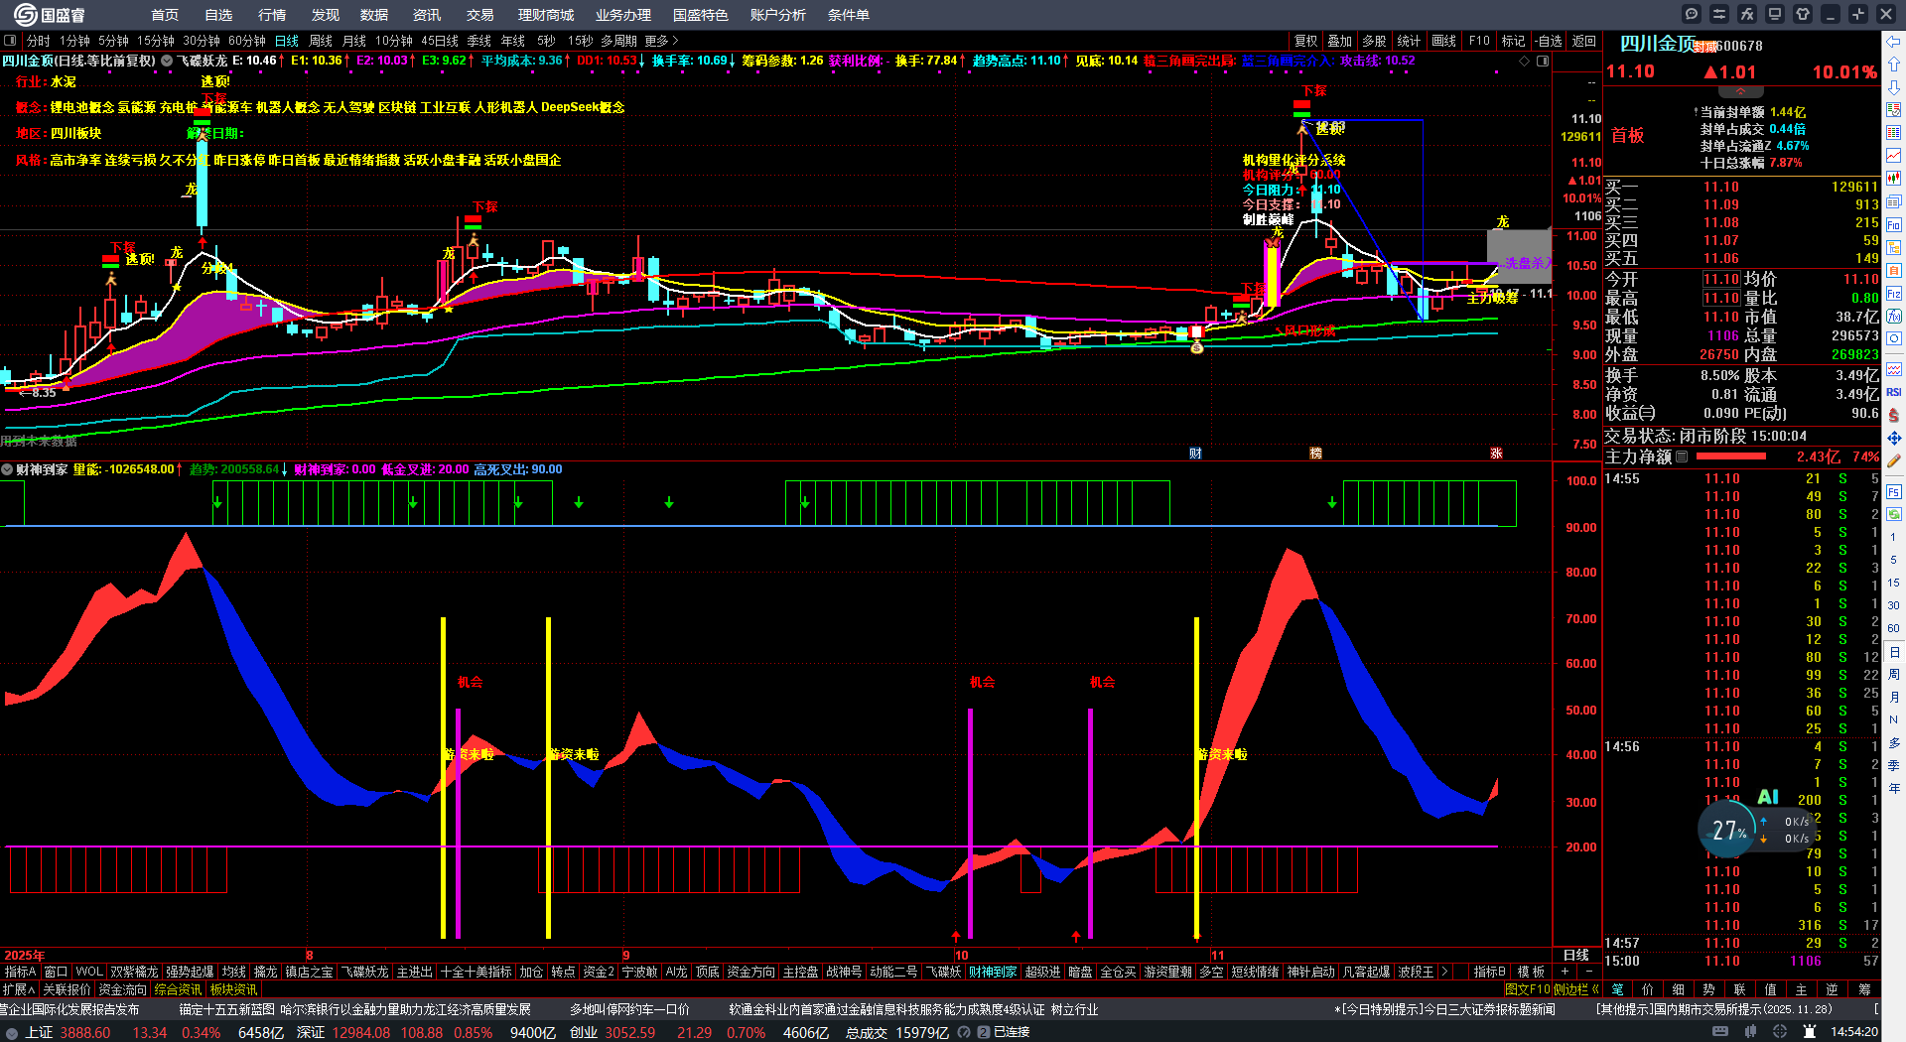This screenshot has width=1906, height=1042.
Task: Open the 资金流向 tab
Action: point(123,989)
